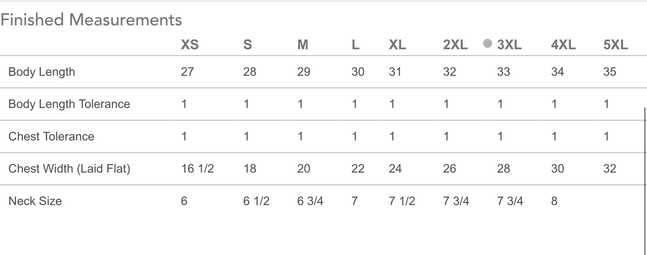Image resolution: width=647 pixels, height=255 pixels.
Task: Click the Body Length Tolerance row label
Action: click(69, 104)
